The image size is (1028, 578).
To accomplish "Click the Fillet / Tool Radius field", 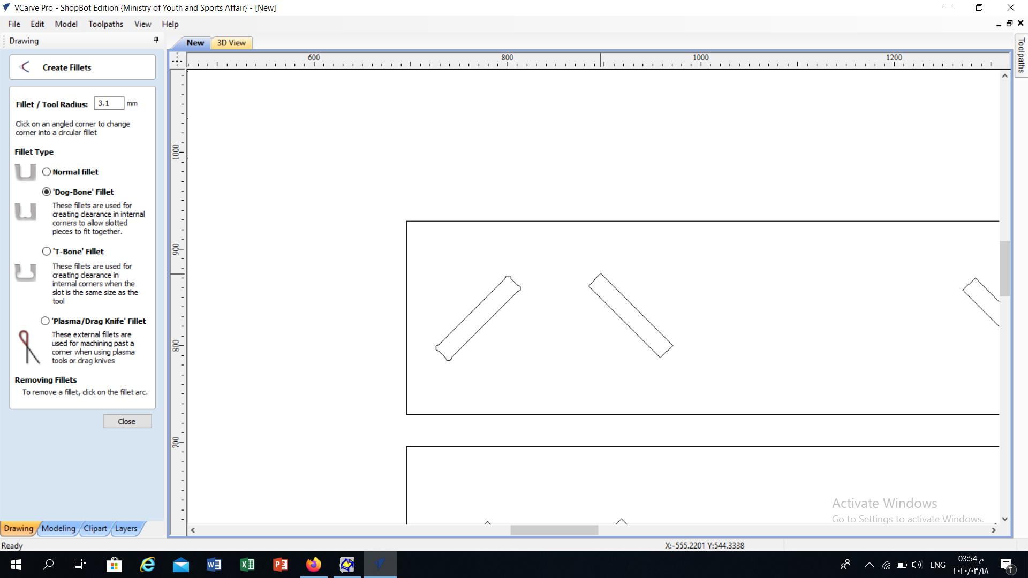I will (109, 103).
